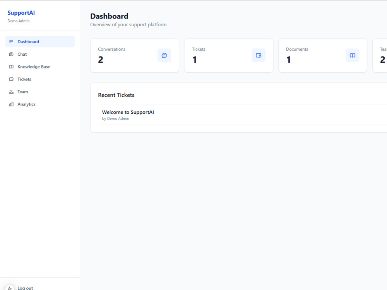Click the Dashboard list icon in sidebar
Screen dimensions: 387x290
pyautogui.click(x=11, y=42)
